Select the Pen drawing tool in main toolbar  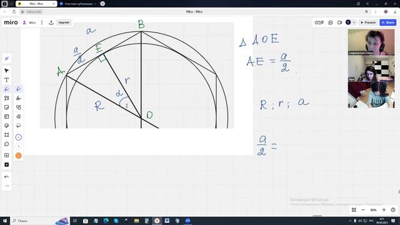[7, 89]
